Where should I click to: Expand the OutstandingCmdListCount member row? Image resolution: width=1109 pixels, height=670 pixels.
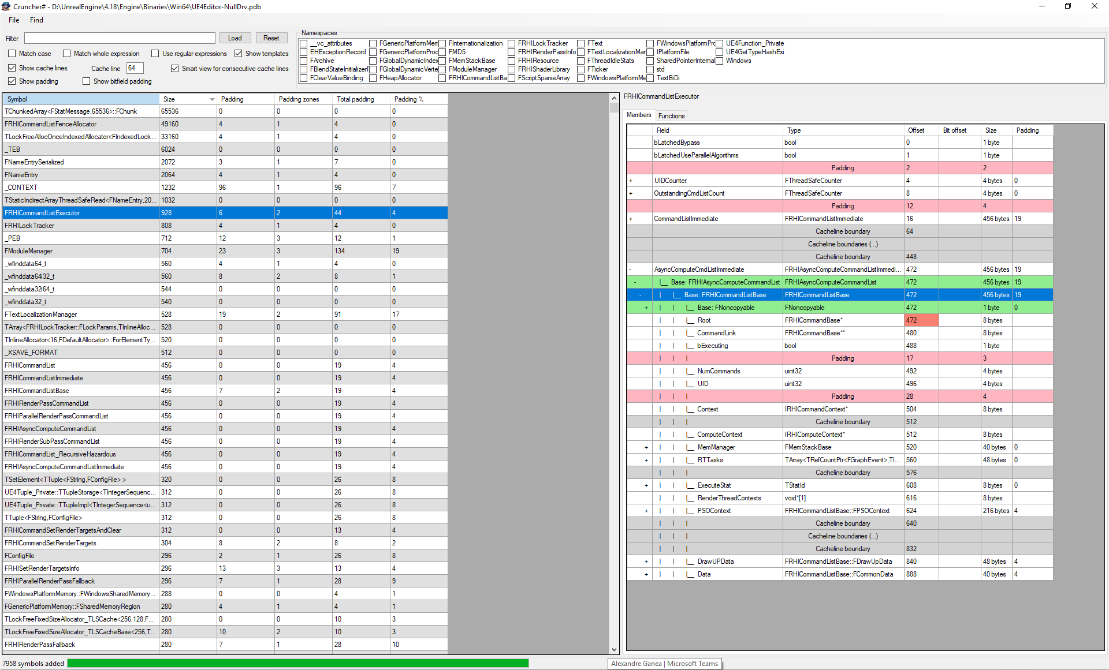tap(631, 193)
